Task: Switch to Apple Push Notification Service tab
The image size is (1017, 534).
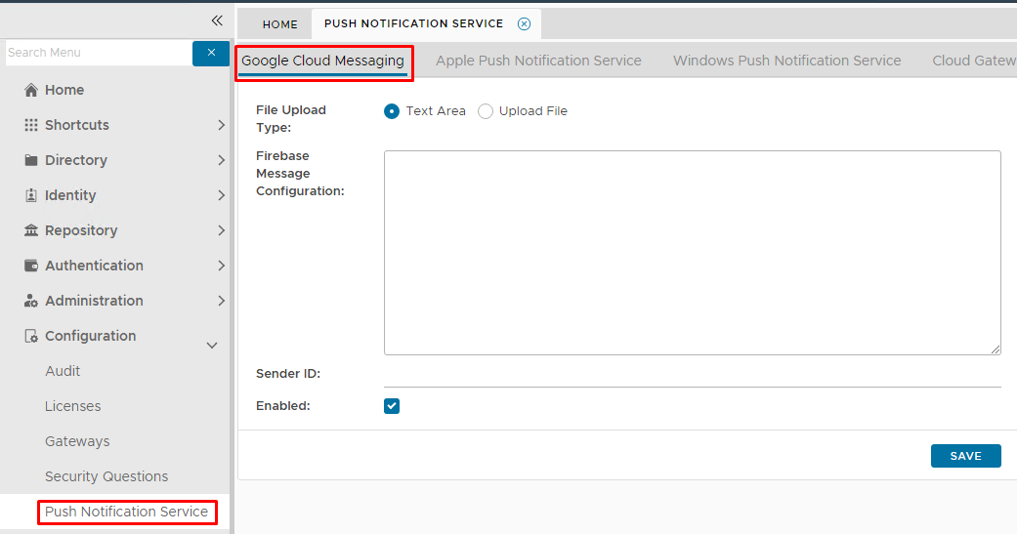Action: [x=538, y=61]
